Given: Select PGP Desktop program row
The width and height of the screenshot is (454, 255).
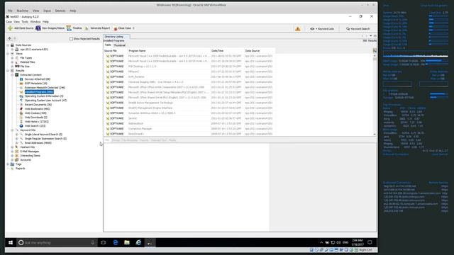Looking at the screenshot, I should [189, 67].
